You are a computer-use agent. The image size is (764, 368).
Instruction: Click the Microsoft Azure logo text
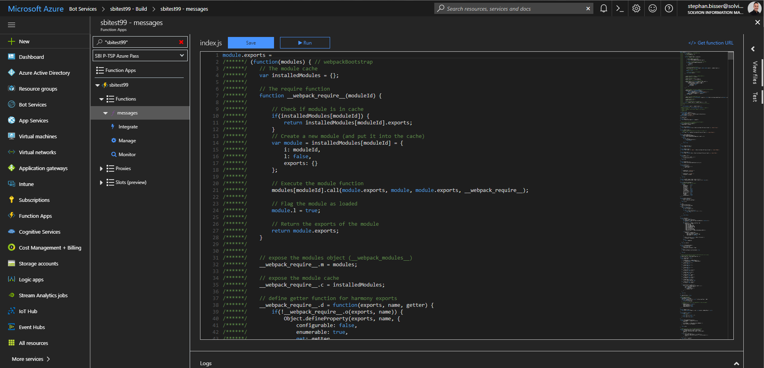click(x=36, y=9)
